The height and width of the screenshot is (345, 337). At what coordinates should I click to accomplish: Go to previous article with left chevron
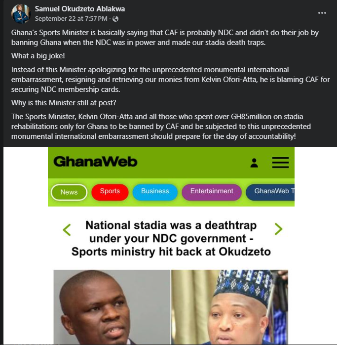click(67, 230)
